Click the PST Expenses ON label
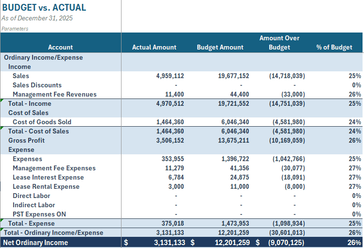The width and height of the screenshot is (364, 248). 39,214
